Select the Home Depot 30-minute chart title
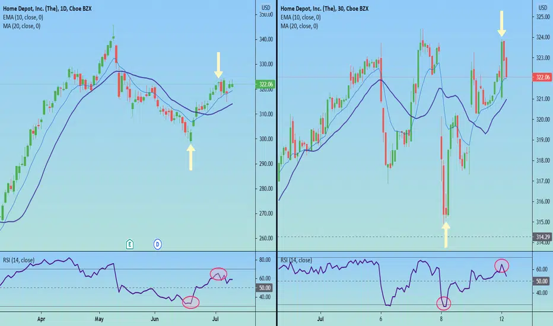Screen dimensions: 553x326 (x=325, y=8)
